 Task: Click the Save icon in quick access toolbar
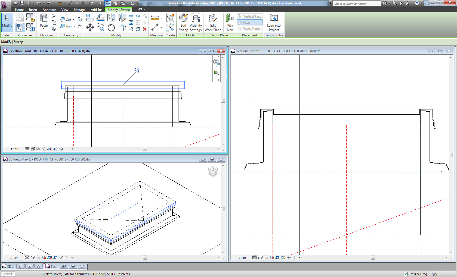pos(22,3)
